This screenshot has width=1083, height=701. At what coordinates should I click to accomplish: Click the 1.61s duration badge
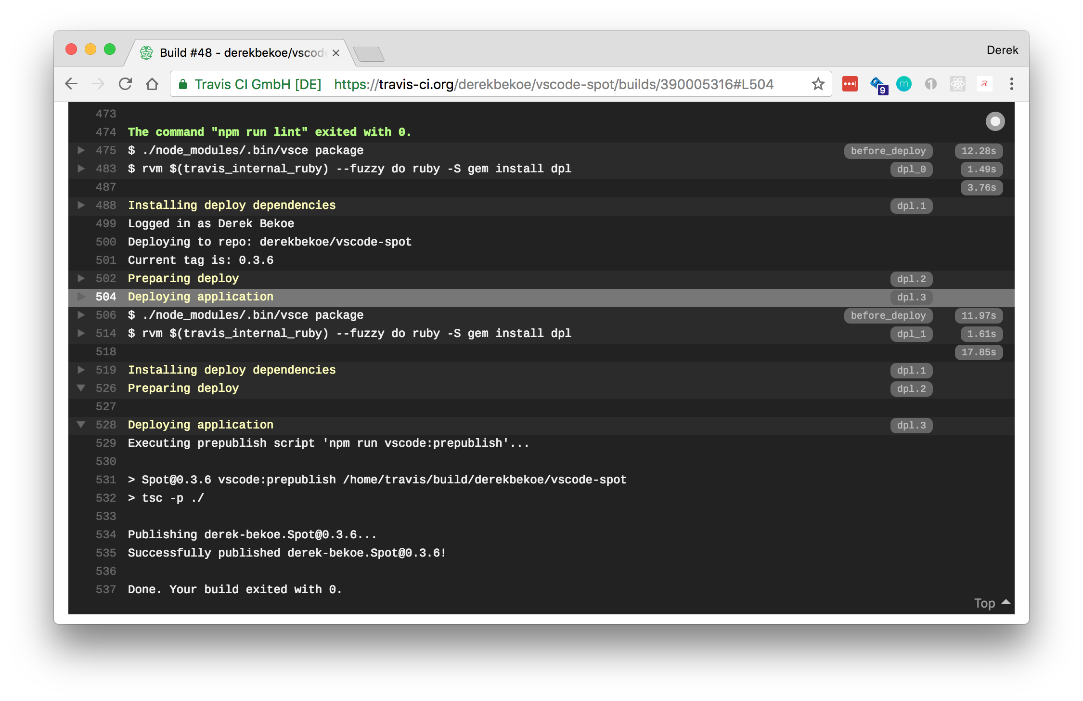pos(981,334)
